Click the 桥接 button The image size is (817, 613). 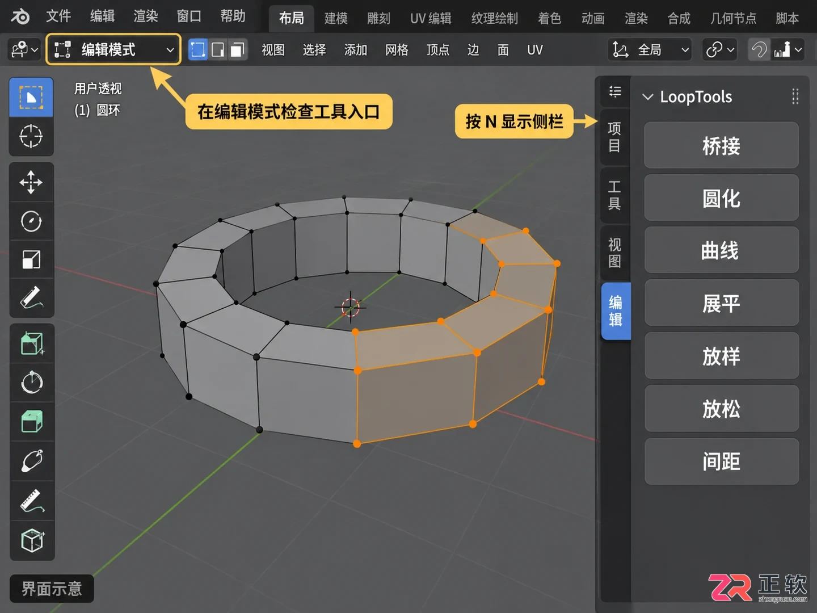pyautogui.click(x=721, y=145)
